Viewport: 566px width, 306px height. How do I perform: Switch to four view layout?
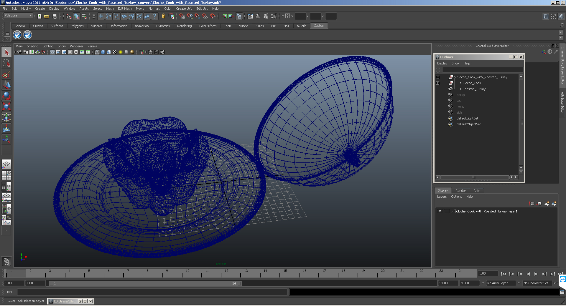click(6, 175)
